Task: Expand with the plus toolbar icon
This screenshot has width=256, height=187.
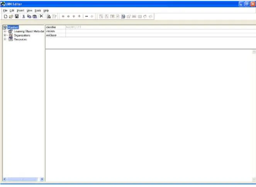Action: pyautogui.click(x=92, y=16)
